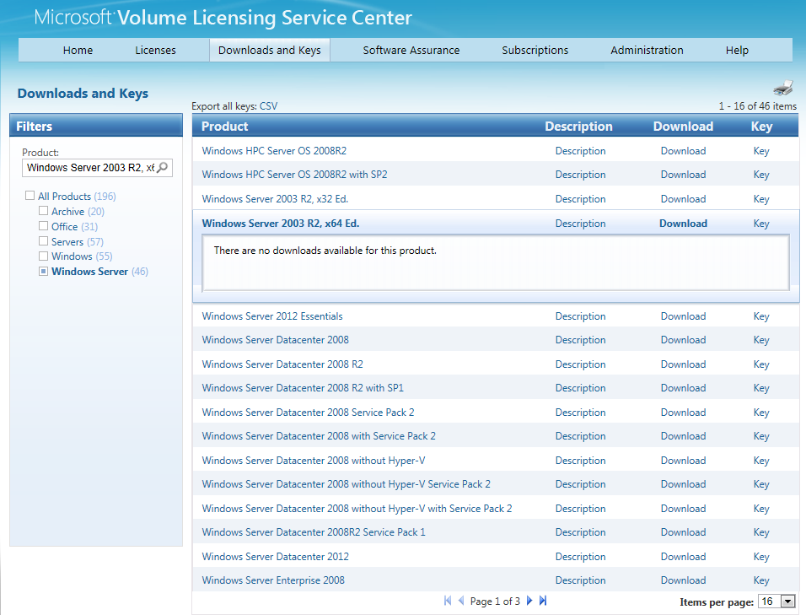The width and height of the screenshot is (806, 615).
Task: Export all keys as CSV
Action: (268, 106)
